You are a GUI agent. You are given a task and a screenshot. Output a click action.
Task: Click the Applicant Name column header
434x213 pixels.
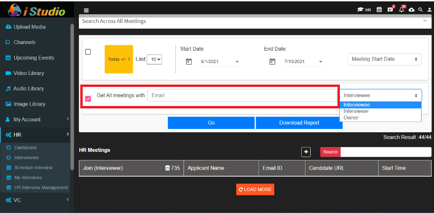click(x=221, y=168)
